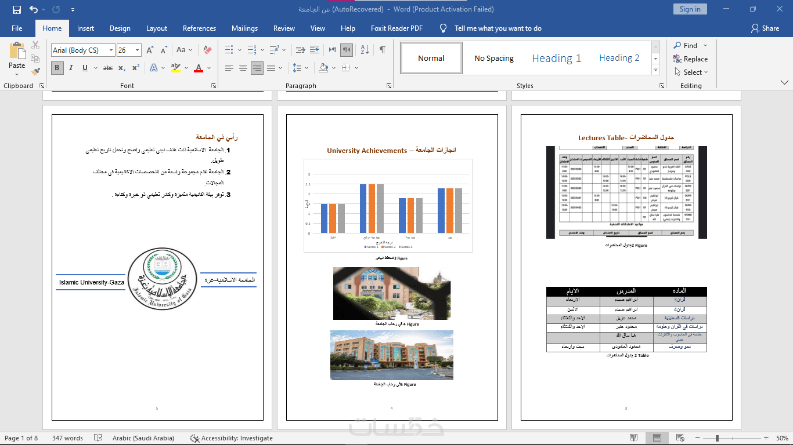Click Accessibility: Investigate in status bar
This screenshot has width=793, height=445.
[x=232, y=438]
